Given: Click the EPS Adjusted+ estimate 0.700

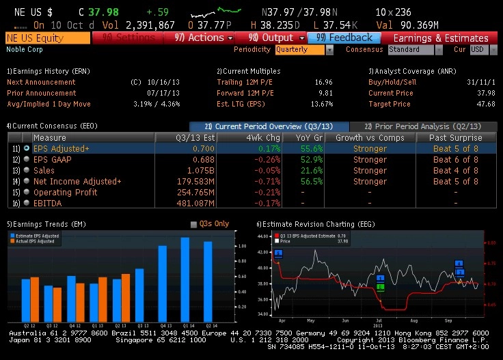Looking at the screenshot, I should 204,148.
